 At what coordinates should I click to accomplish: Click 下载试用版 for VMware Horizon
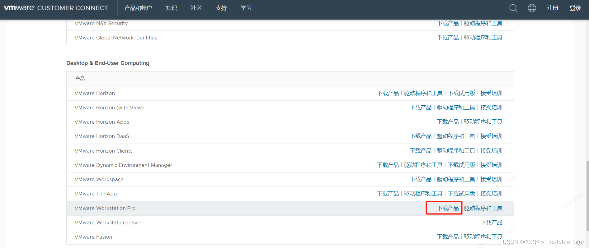point(462,93)
